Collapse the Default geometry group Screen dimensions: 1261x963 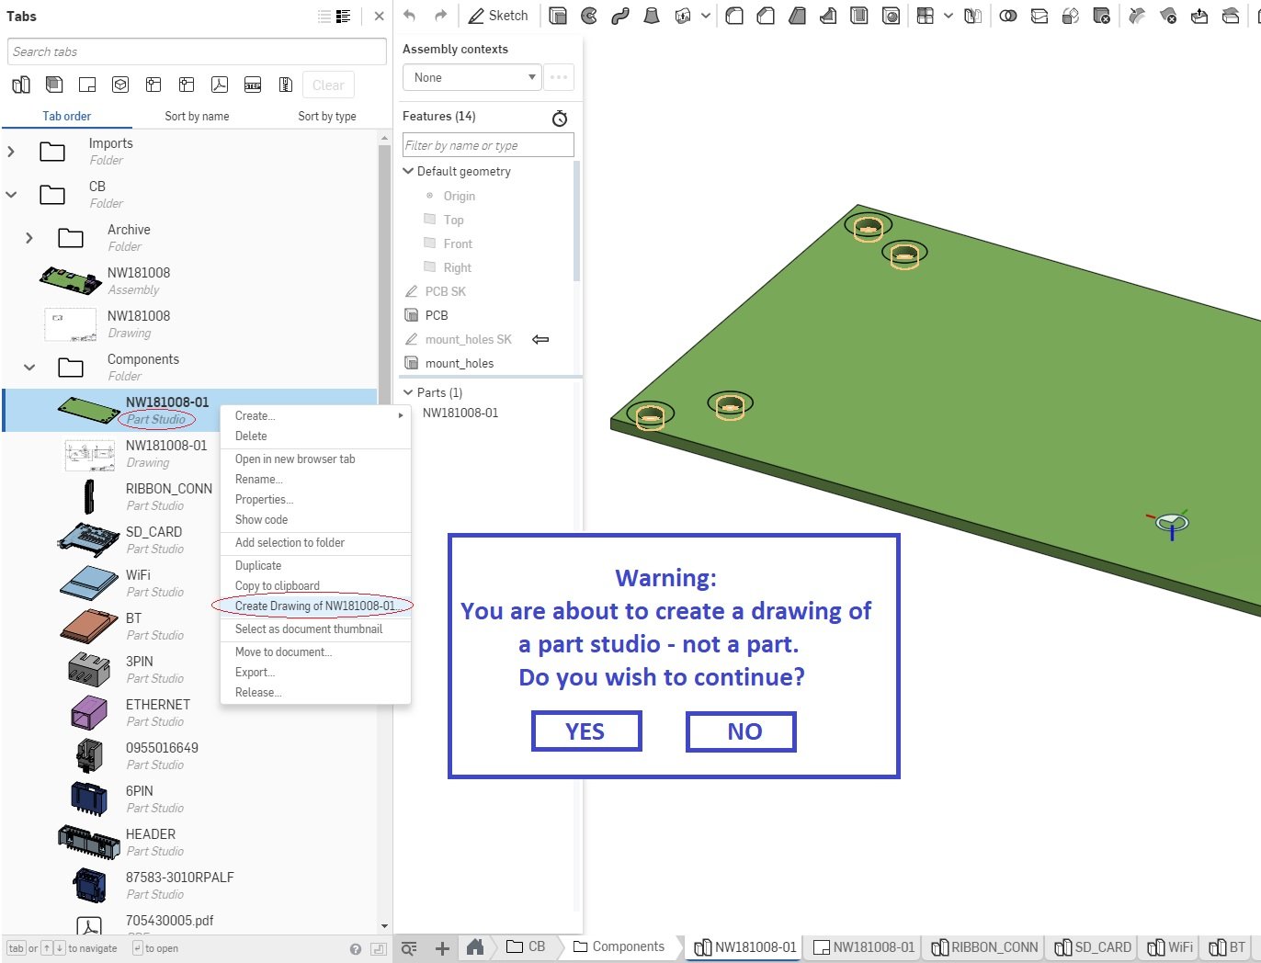click(409, 171)
